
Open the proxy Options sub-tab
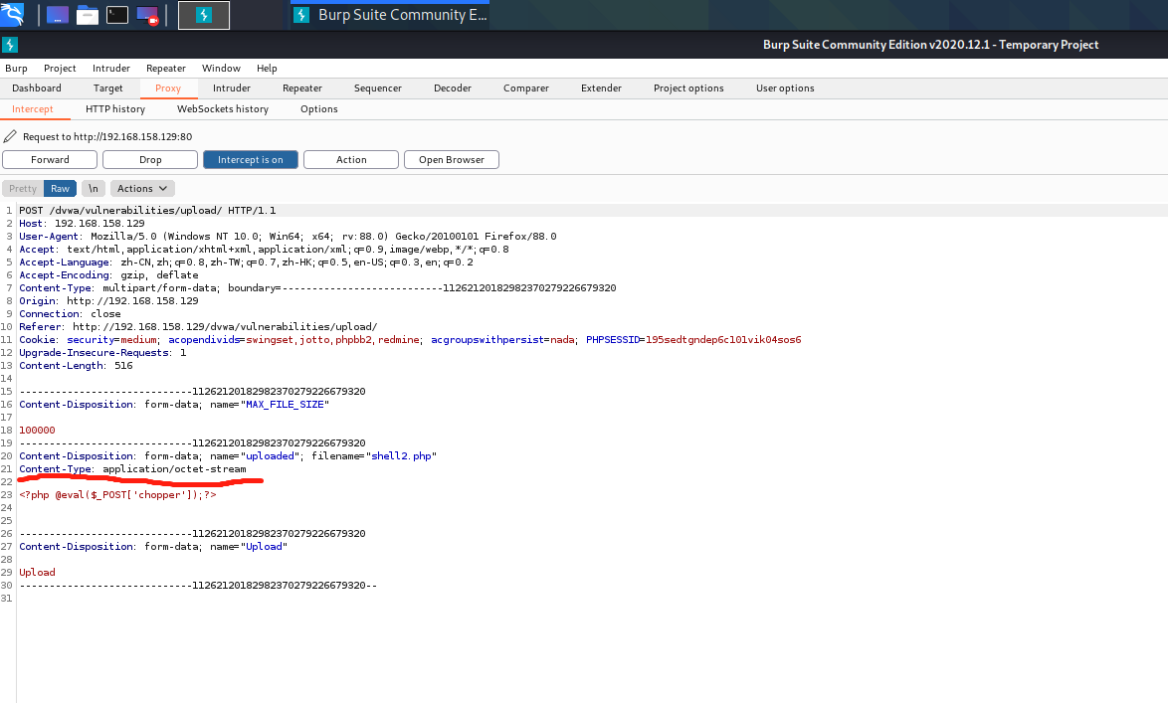click(x=318, y=108)
